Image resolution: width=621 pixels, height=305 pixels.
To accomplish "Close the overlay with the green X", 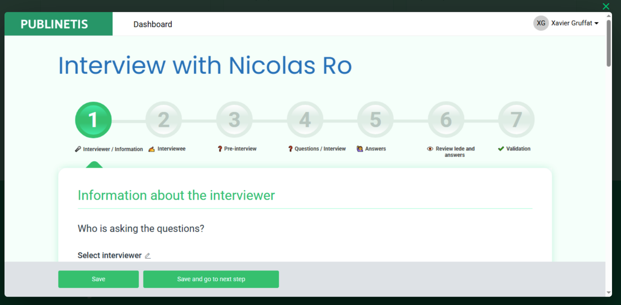I will [606, 6].
